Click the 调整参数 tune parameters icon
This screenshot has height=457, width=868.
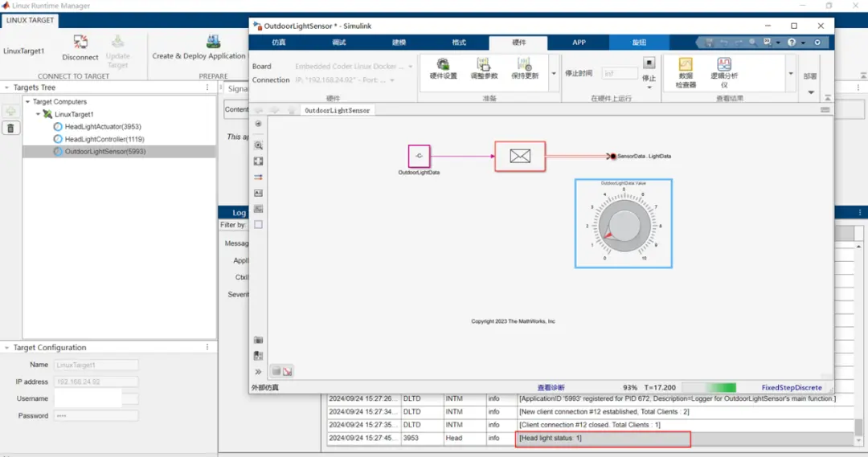(483, 65)
